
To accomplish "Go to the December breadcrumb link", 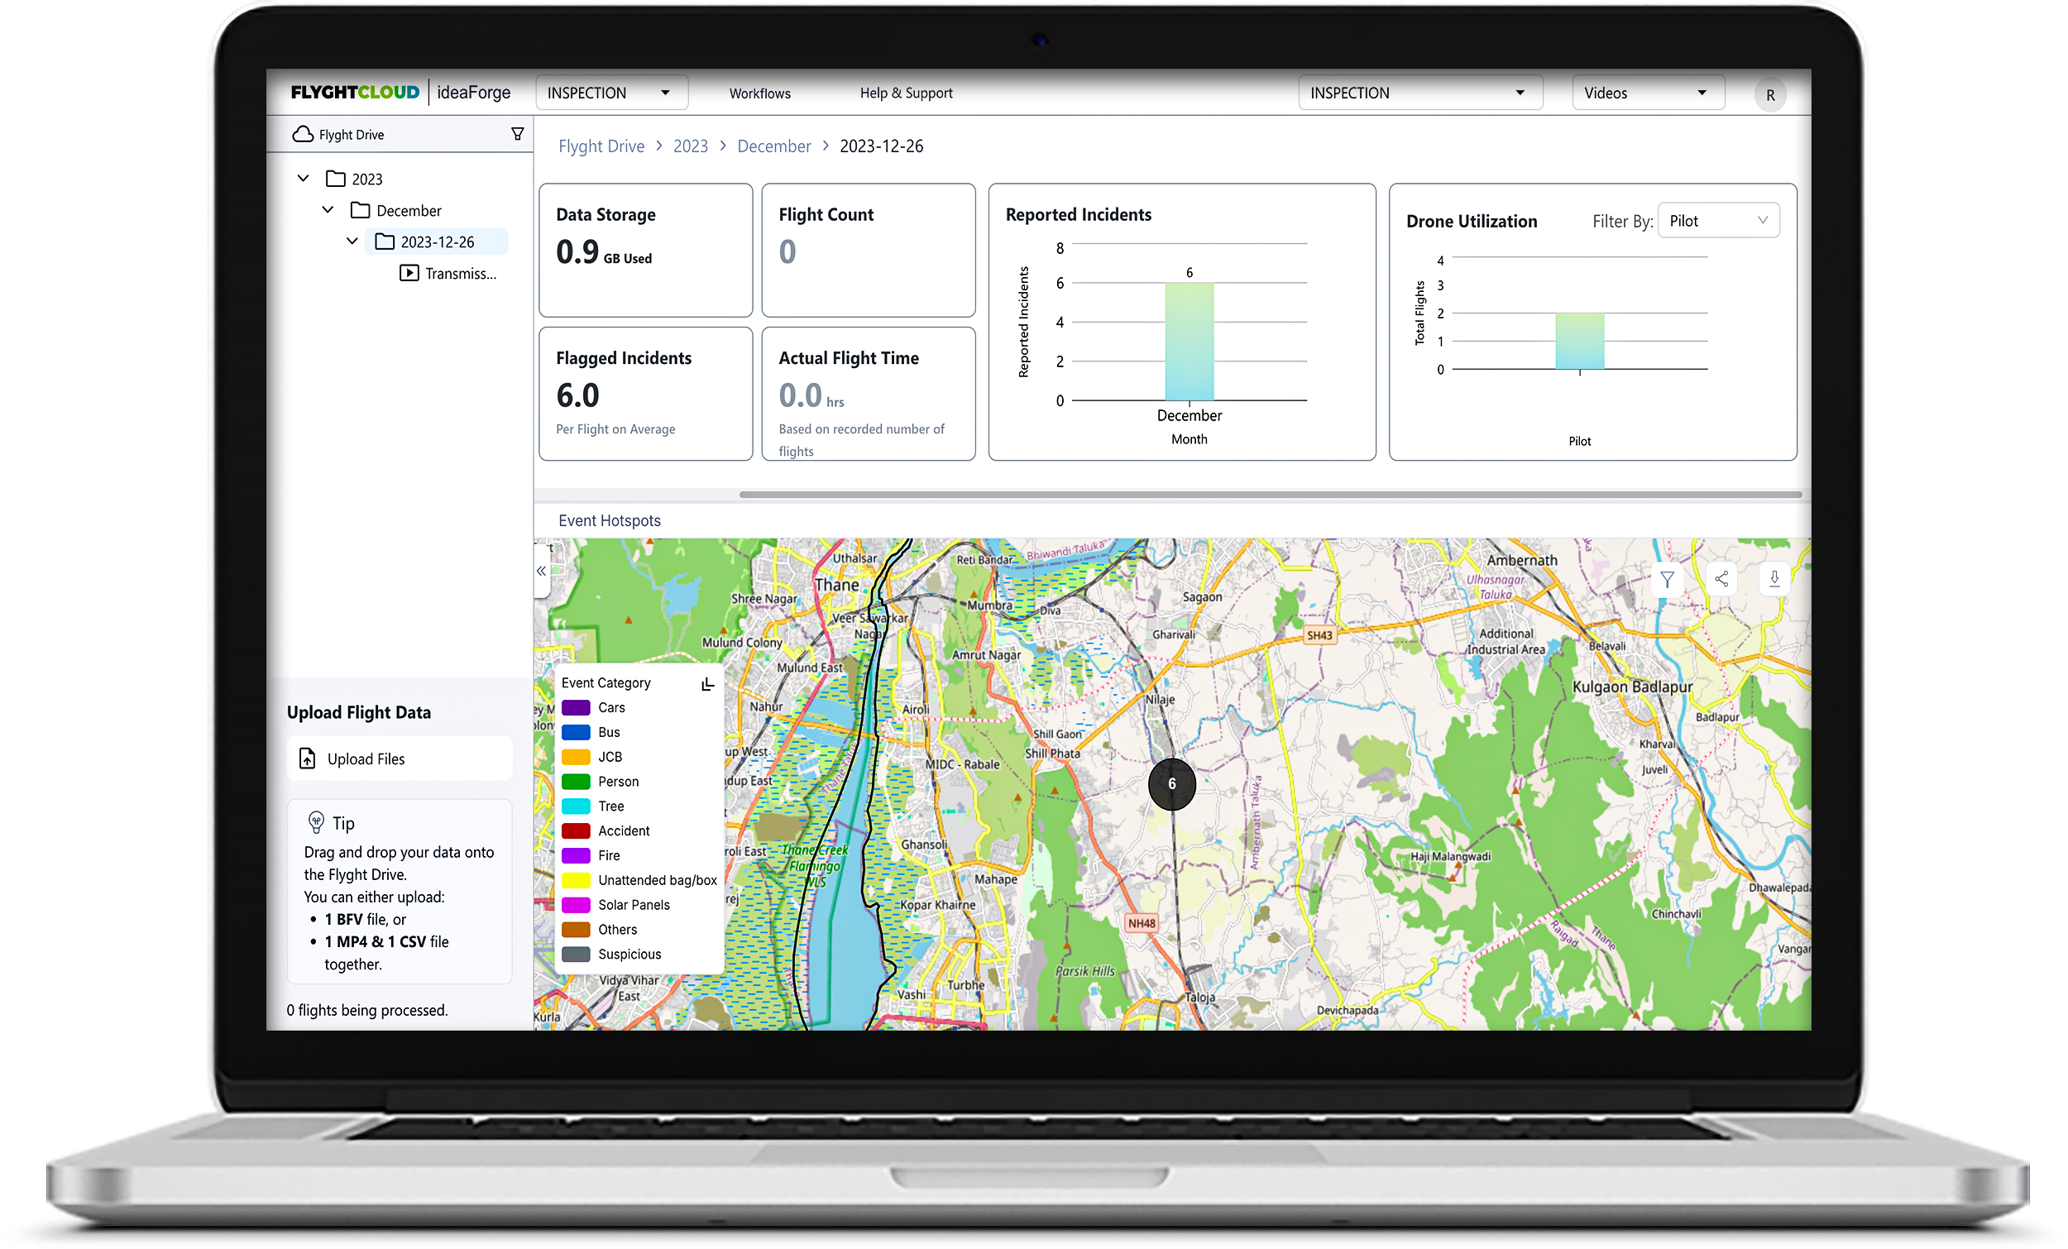I will click(x=773, y=146).
